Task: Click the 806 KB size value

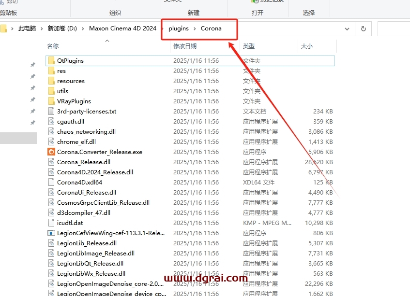Action: tap(323, 233)
